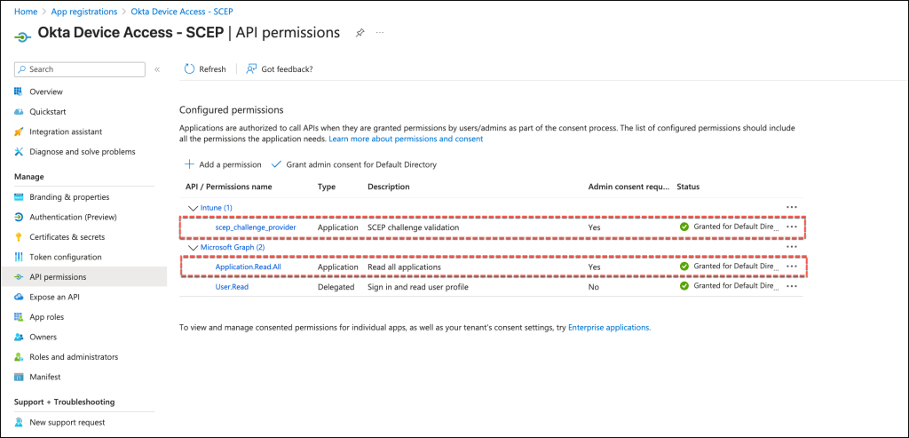Open more options for Application.Read.All row
The image size is (909, 438).
[792, 267]
